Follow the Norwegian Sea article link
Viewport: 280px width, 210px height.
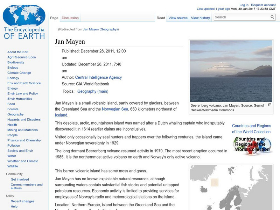pyautogui.click(x=115, y=110)
